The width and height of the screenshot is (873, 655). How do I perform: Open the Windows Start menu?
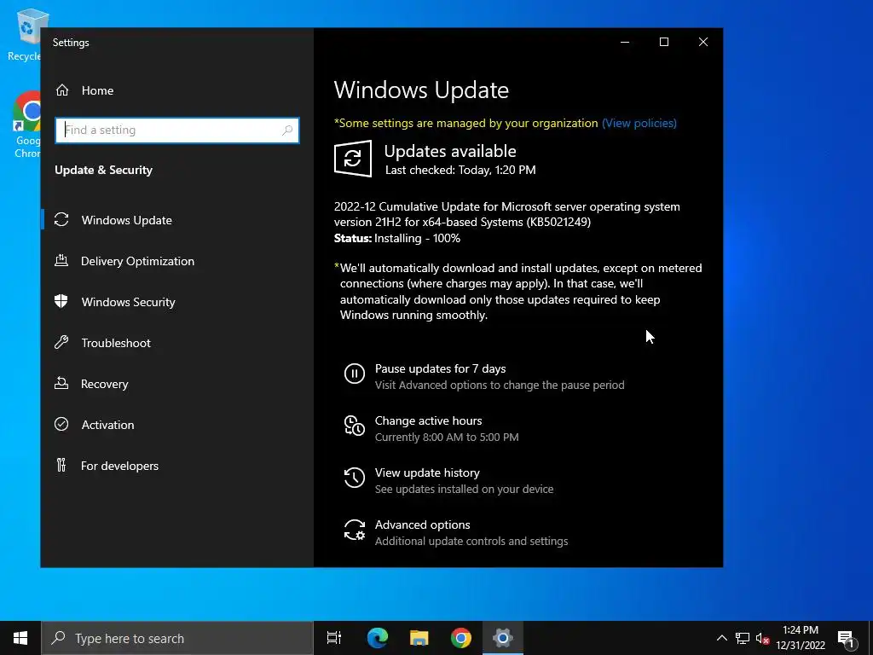[x=20, y=638]
